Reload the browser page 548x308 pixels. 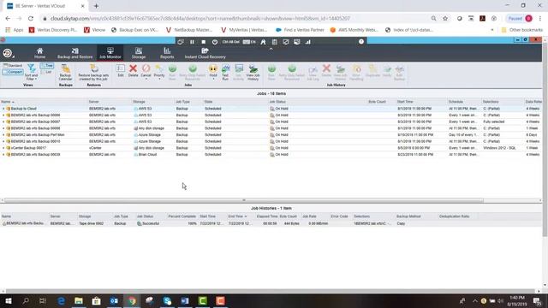[x=31, y=19]
